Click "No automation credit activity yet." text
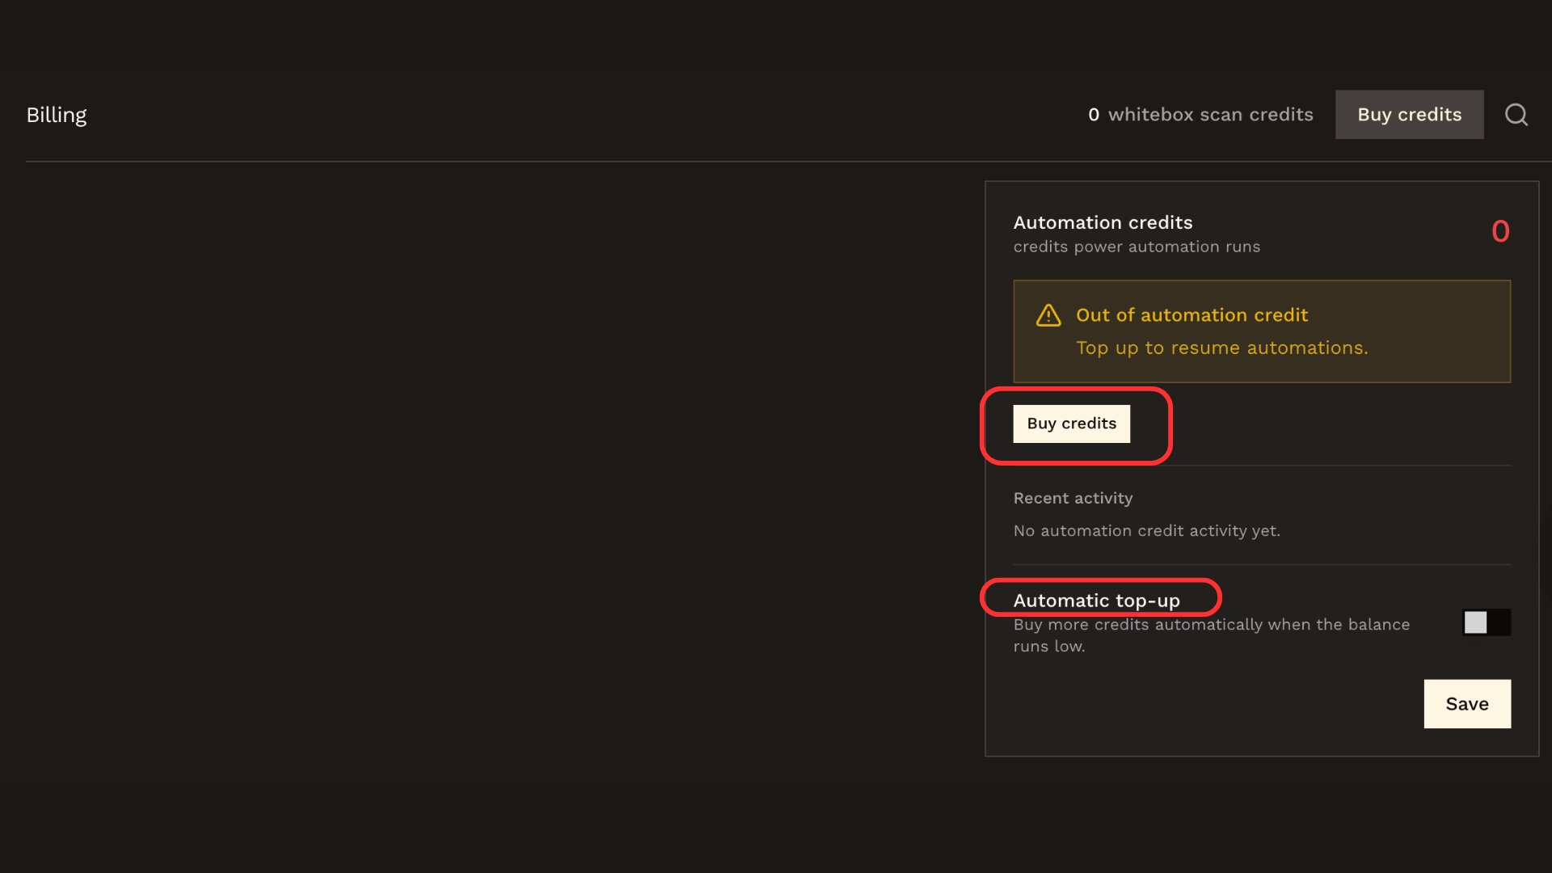Image resolution: width=1552 pixels, height=873 pixels. point(1146,531)
